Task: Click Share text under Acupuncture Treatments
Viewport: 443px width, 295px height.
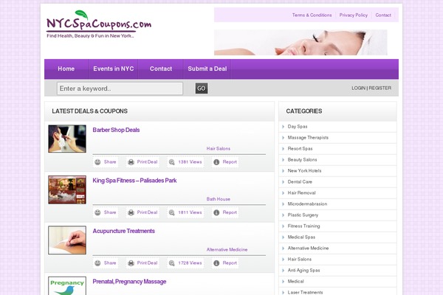Action: (110, 263)
